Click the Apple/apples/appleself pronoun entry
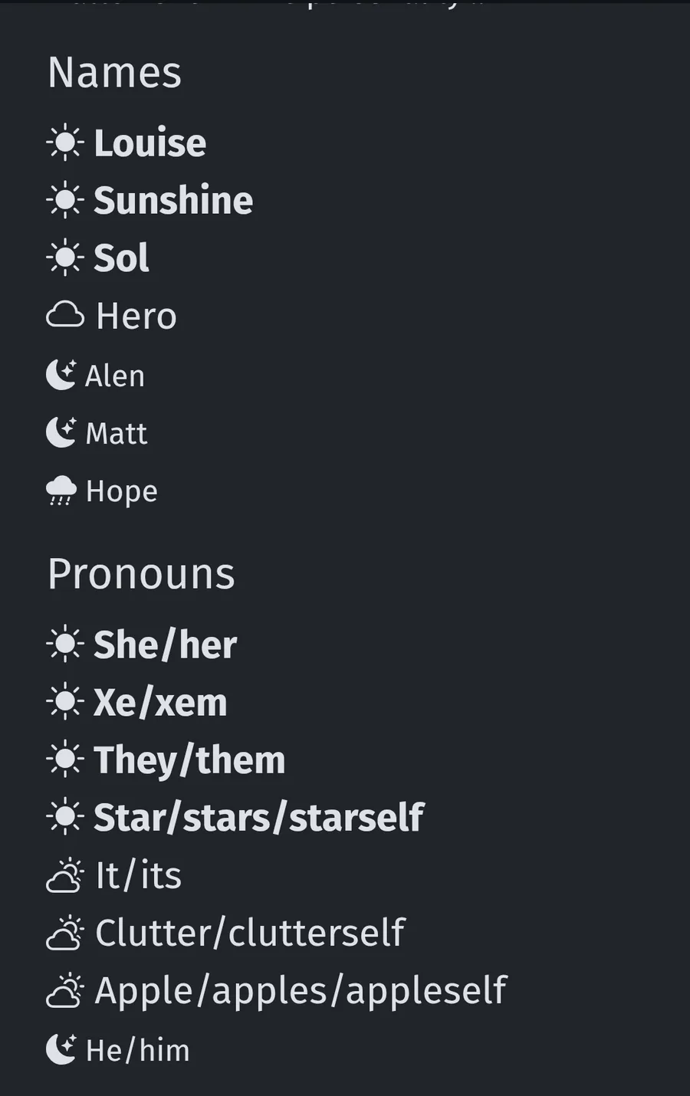This screenshot has width=690, height=1096. coord(301,990)
